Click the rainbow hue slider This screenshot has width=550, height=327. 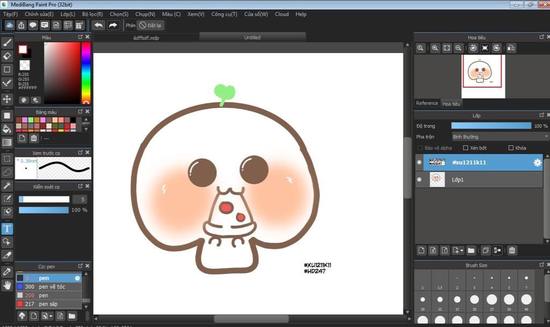pos(86,73)
